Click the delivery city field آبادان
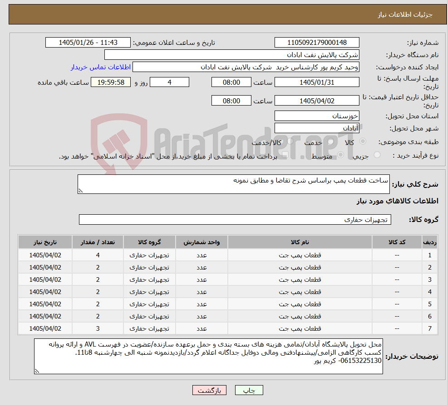This screenshot has height=405, width=447. pyautogui.click(x=317, y=128)
